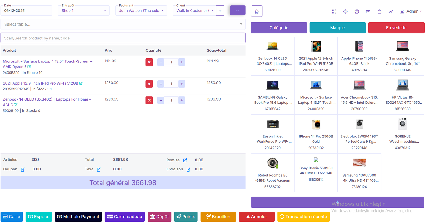Click the product search field

click(x=123, y=38)
